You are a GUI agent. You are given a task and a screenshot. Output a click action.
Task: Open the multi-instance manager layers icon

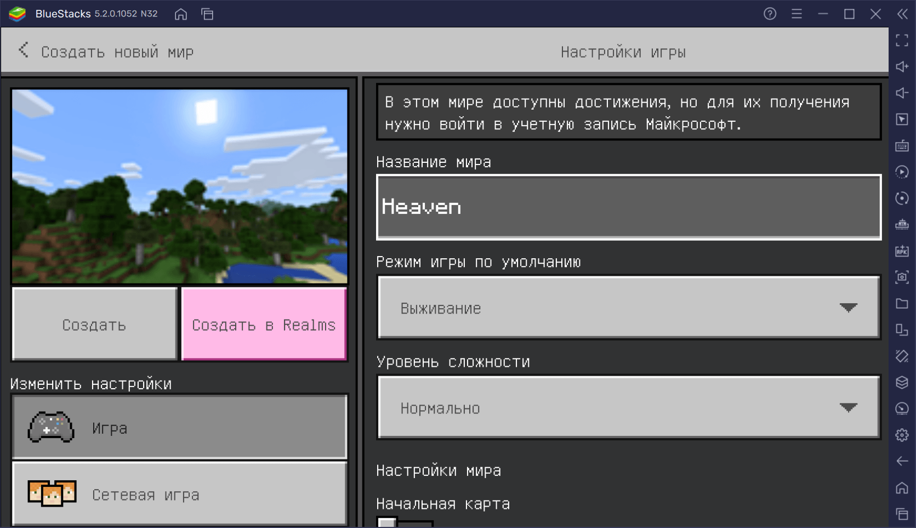(x=902, y=383)
